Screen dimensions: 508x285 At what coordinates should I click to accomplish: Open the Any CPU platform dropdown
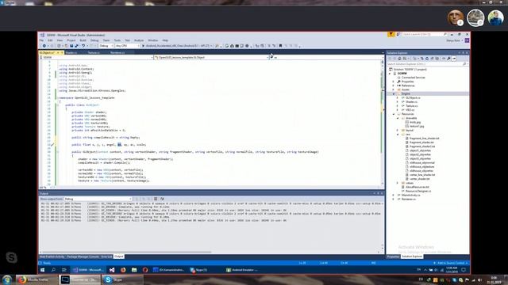coord(127,46)
